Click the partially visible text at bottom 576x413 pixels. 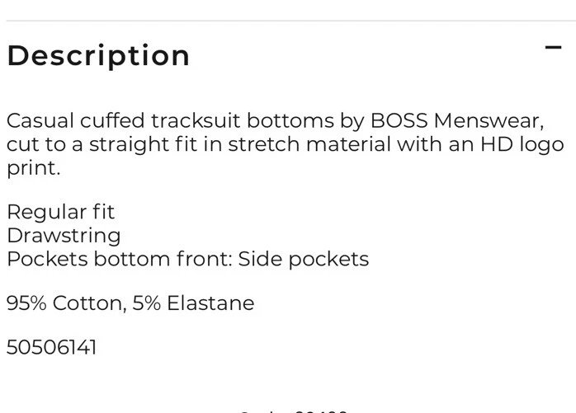[293, 409]
